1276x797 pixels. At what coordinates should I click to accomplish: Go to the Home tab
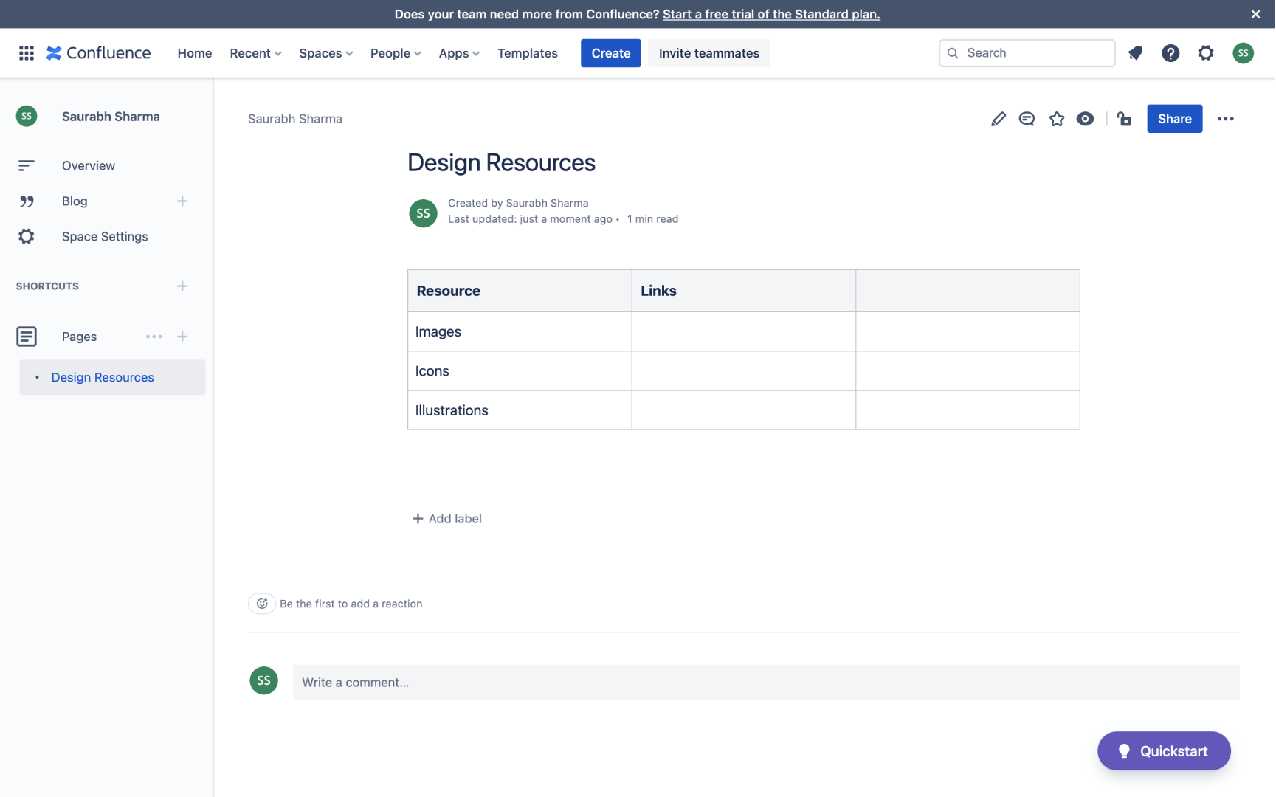tap(194, 52)
